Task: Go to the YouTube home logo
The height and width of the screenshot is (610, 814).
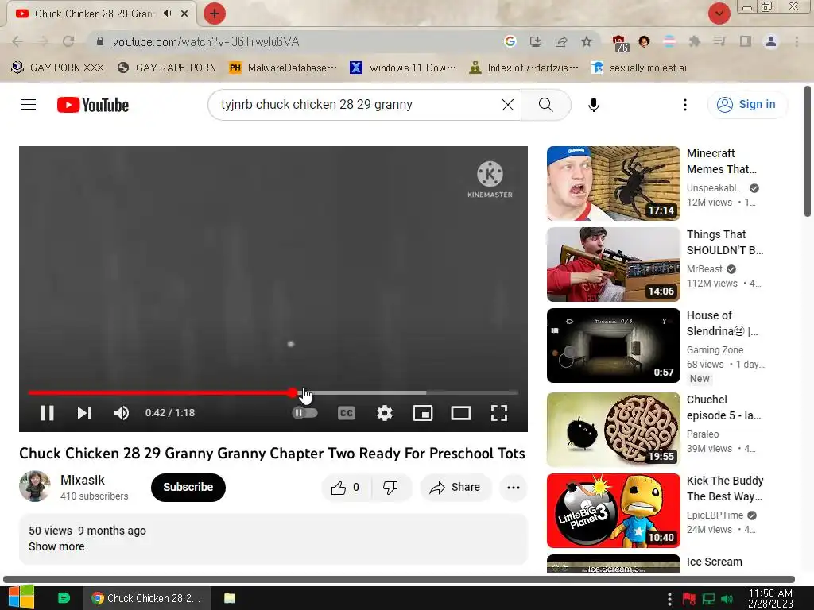Action: click(x=93, y=105)
